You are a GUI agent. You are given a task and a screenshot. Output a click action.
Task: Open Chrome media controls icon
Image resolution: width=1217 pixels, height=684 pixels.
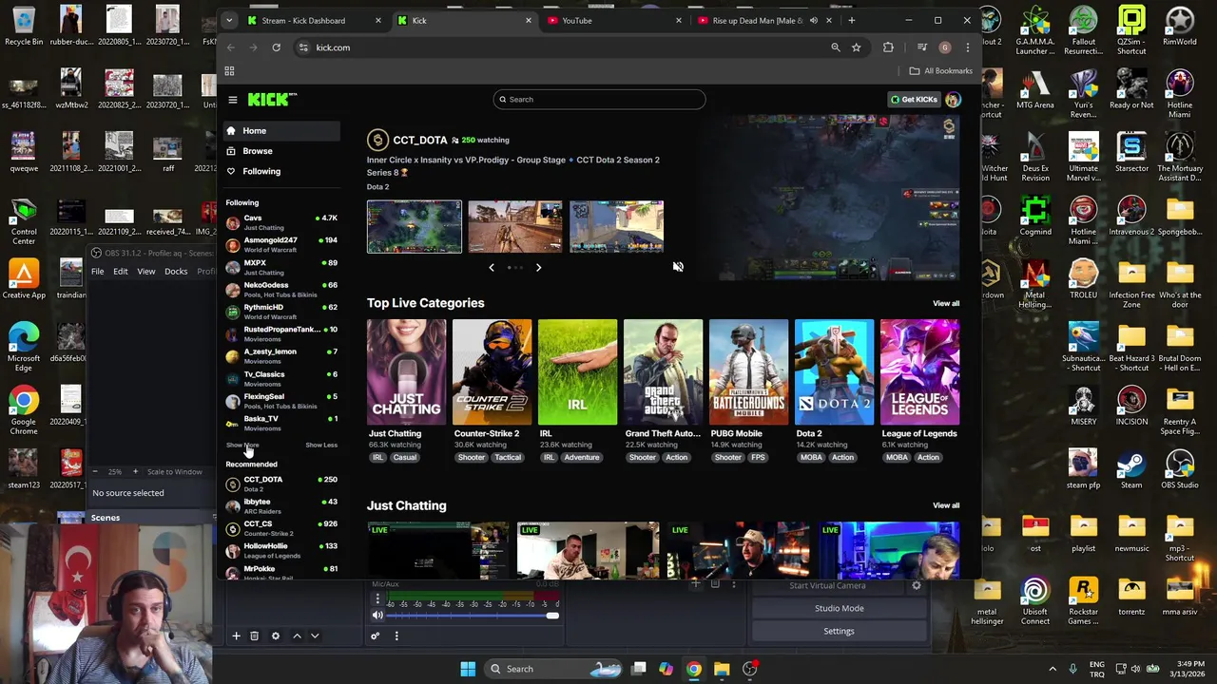921,47
